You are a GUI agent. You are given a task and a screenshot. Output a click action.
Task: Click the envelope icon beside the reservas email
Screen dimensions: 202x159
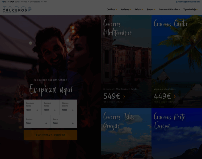click(176, 2)
